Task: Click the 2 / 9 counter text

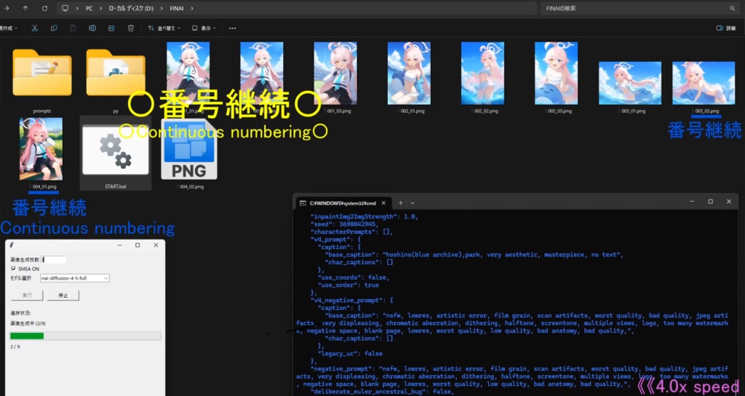Action: tap(15, 346)
